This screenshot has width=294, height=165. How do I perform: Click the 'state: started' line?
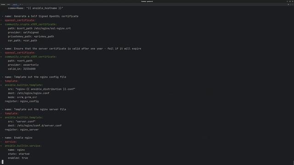[x=18, y=154]
